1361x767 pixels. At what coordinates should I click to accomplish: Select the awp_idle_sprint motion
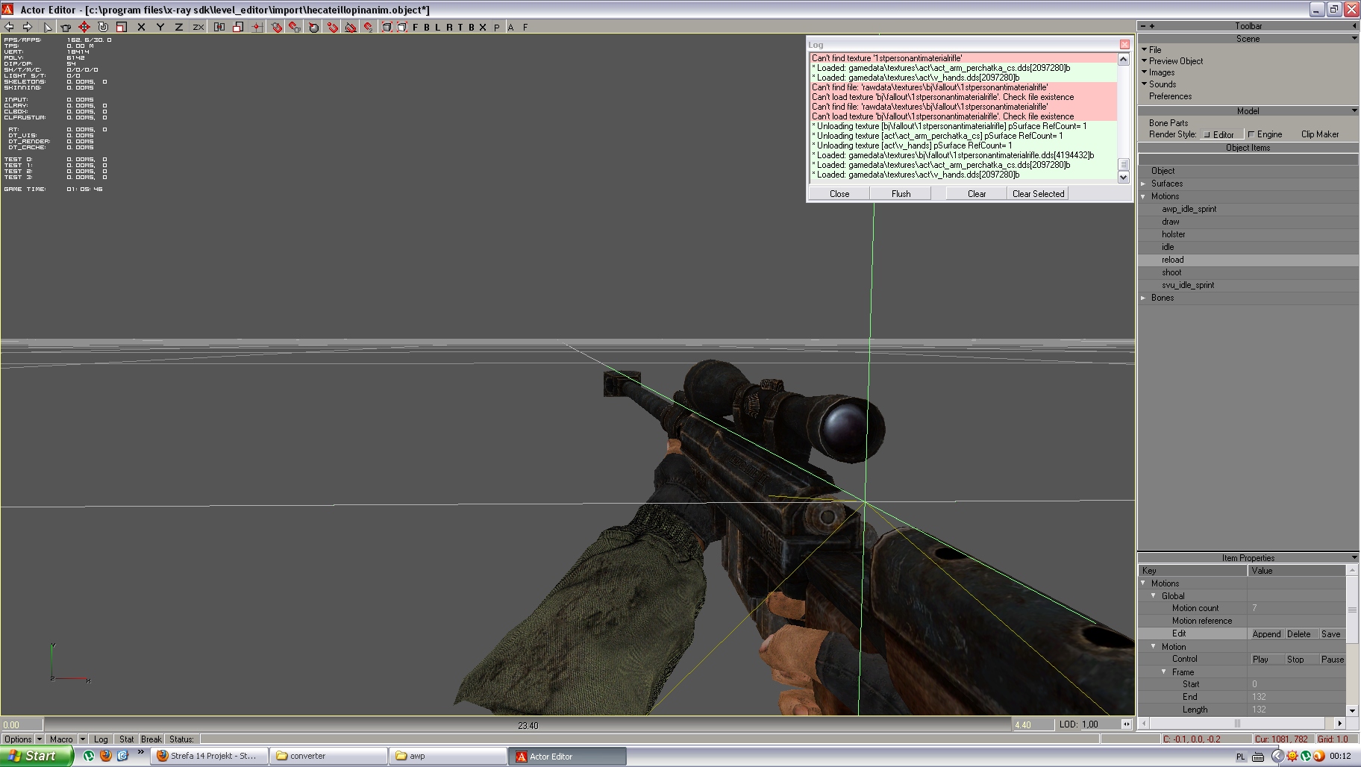pyautogui.click(x=1189, y=209)
